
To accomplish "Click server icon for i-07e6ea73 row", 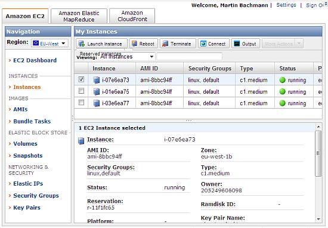I will coord(96,80).
